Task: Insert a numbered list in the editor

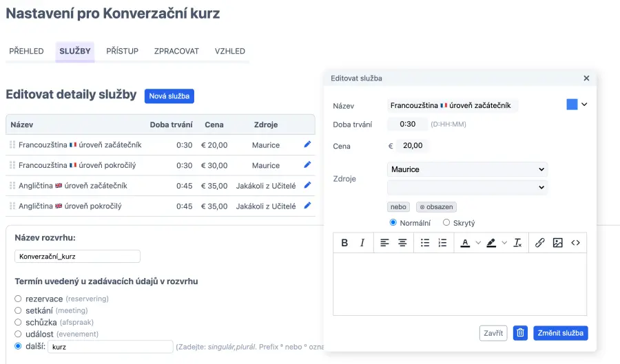Action: point(442,243)
